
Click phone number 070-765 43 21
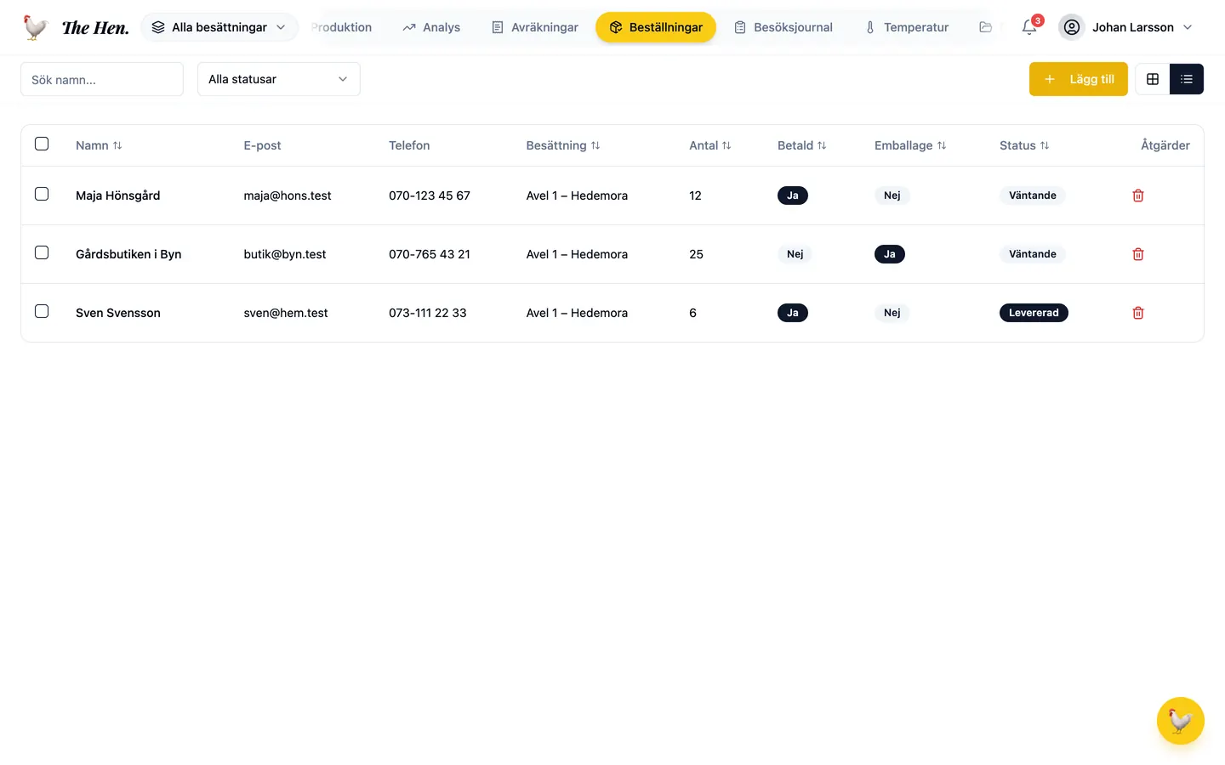(x=430, y=254)
